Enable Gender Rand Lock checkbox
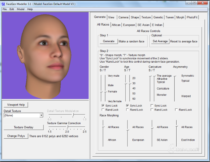 click(x=103, y=110)
